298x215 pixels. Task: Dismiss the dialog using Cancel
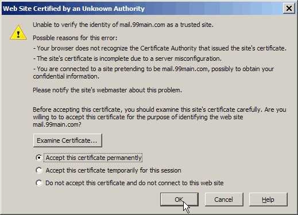224,200
